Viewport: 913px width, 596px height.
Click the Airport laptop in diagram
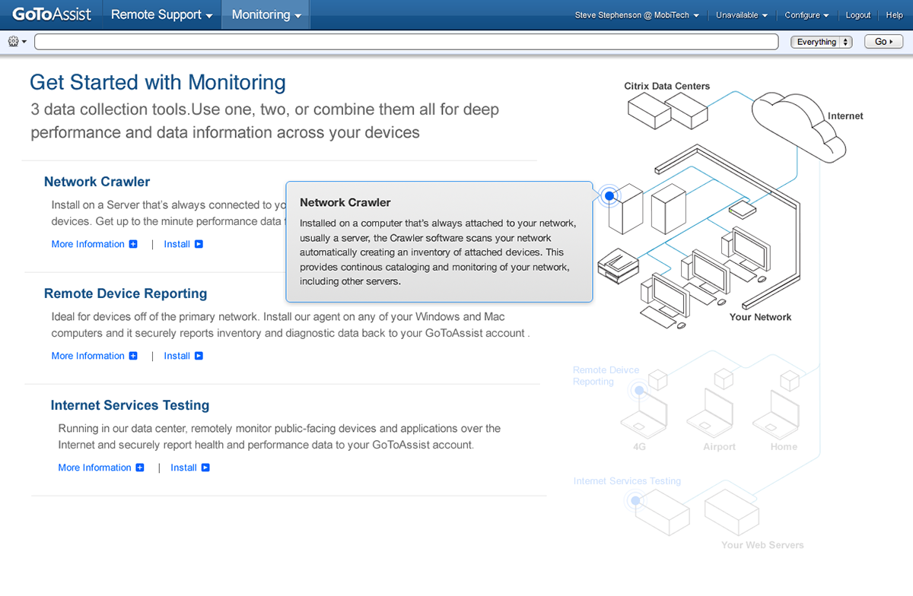(711, 414)
